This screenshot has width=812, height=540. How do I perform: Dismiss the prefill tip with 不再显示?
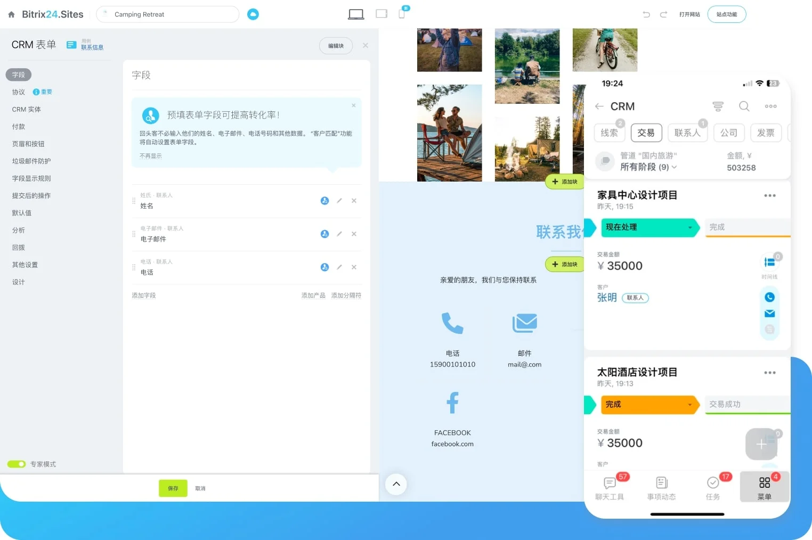[x=150, y=156]
